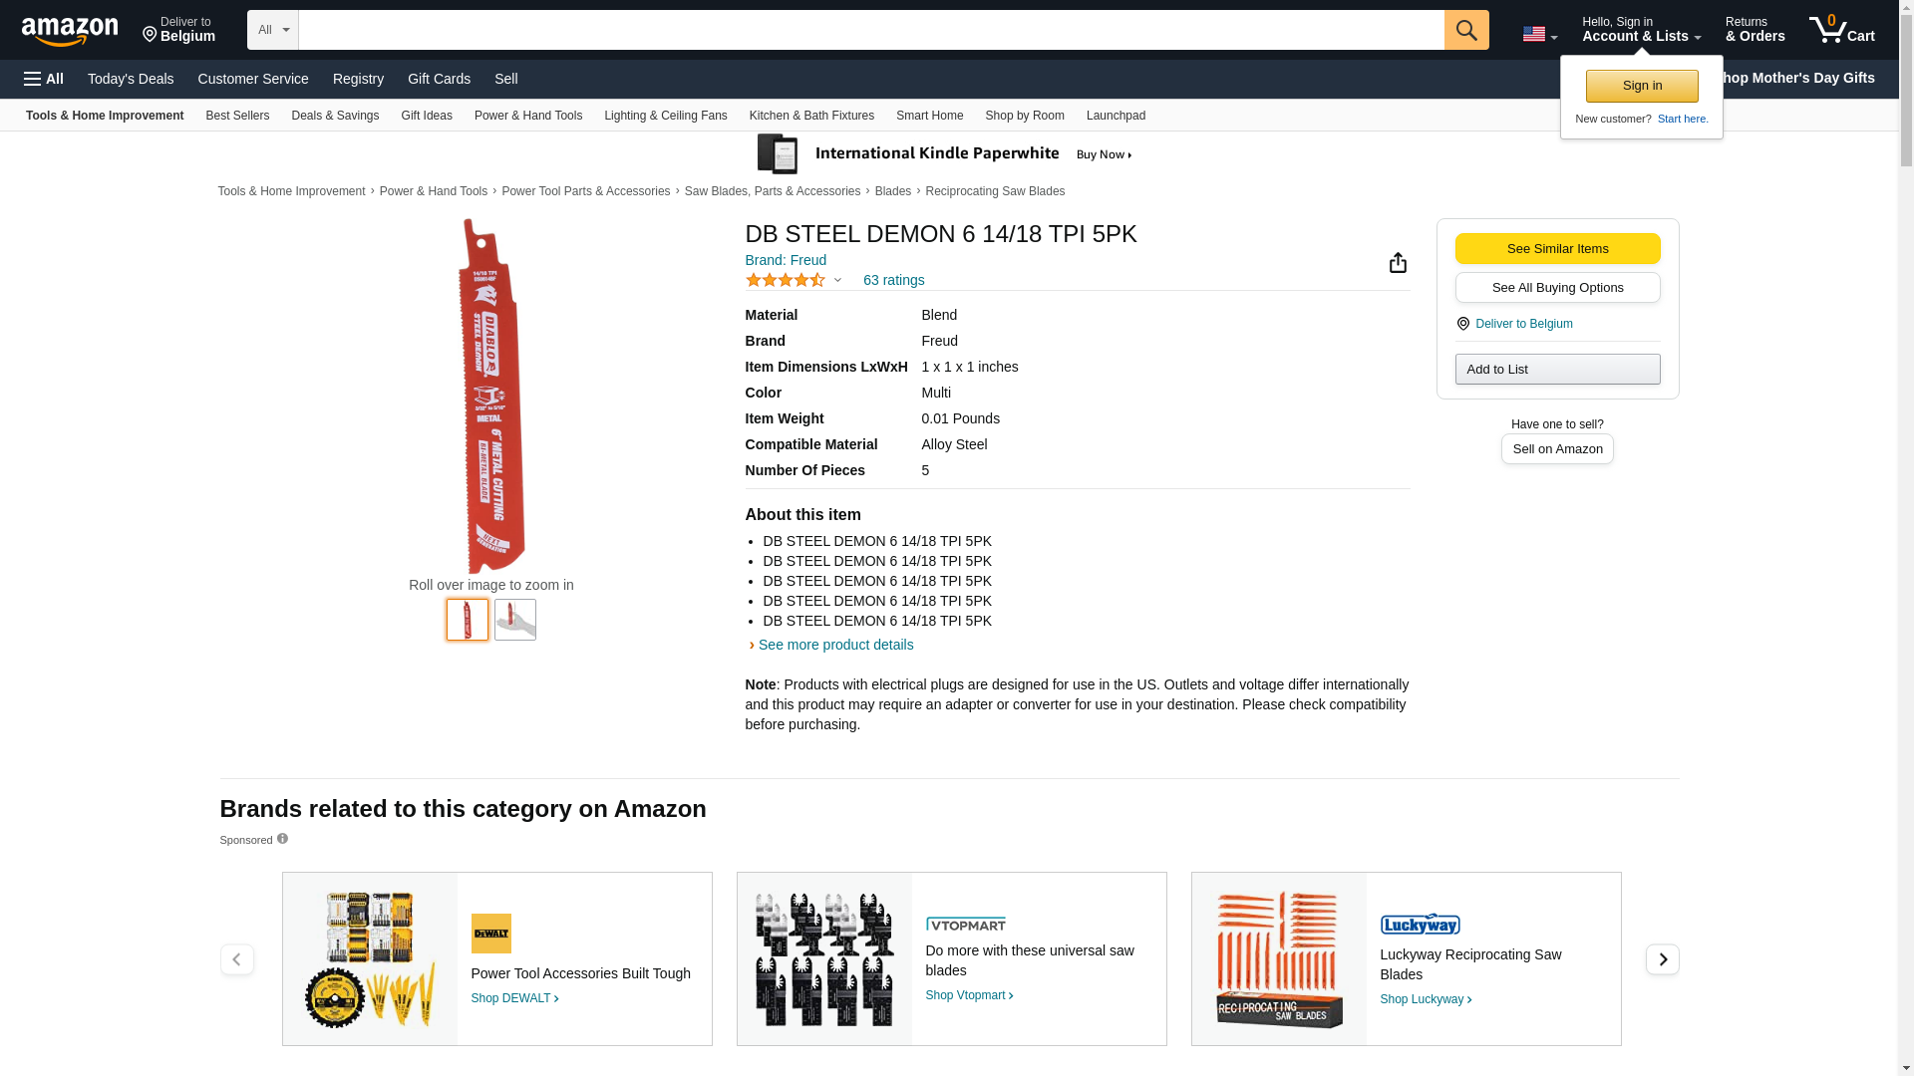Click See Similar Items button
This screenshot has height=1076, width=1914.
(x=1557, y=248)
